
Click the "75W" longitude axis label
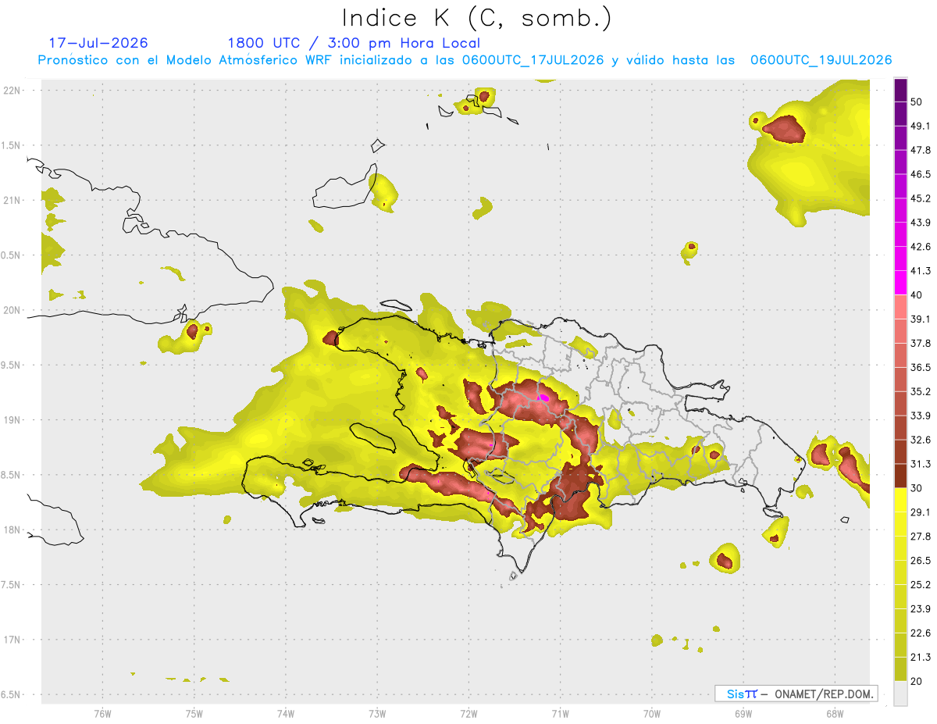click(x=194, y=714)
